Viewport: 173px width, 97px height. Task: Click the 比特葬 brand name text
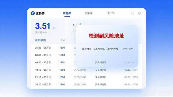[x=40, y=13]
